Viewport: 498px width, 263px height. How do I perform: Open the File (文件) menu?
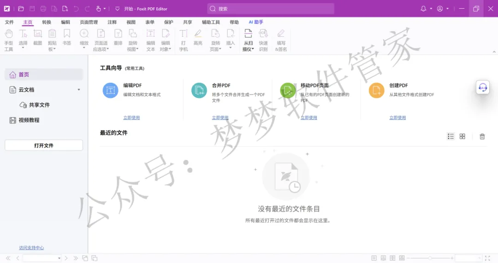click(9, 22)
